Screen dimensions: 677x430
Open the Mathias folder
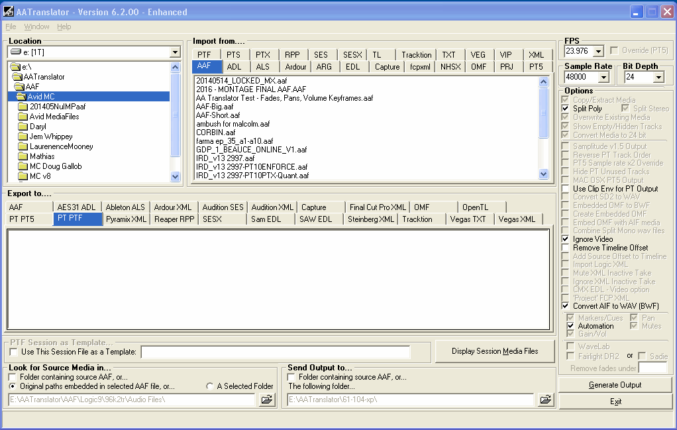point(42,156)
